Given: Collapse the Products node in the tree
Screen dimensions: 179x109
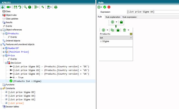Looking at the screenshot, I should pyautogui.click(x=4, y=33).
